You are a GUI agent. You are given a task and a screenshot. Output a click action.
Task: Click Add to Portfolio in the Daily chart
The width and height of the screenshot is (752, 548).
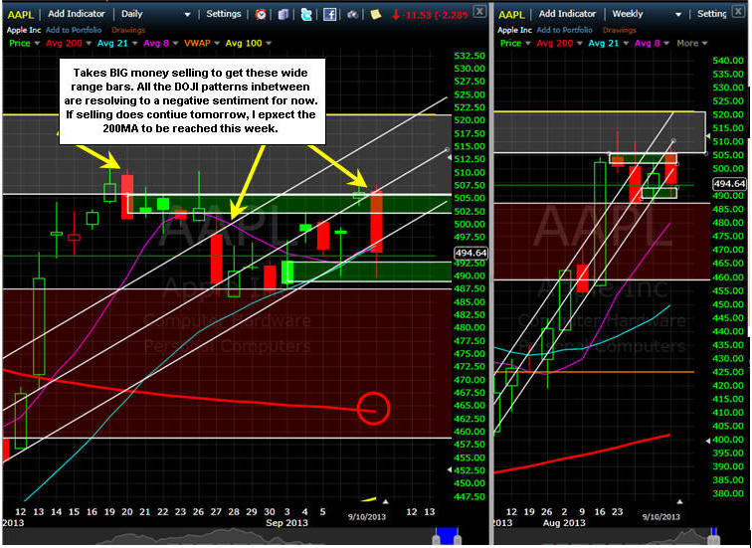pos(74,30)
